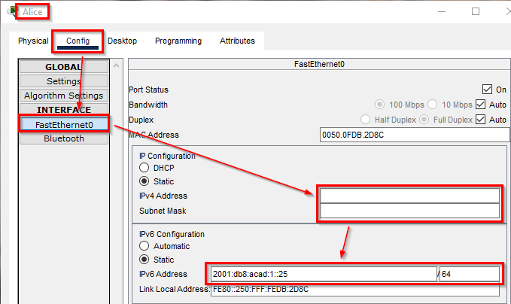Select the FastEthernet0 interface

[64, 124]
